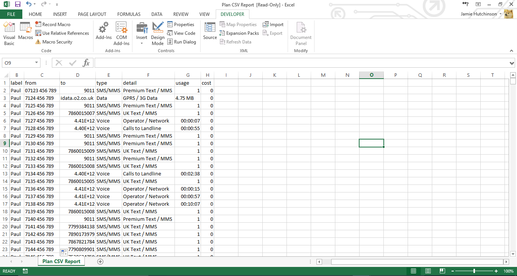Switch to the INSERT tab

click(60, 14)
